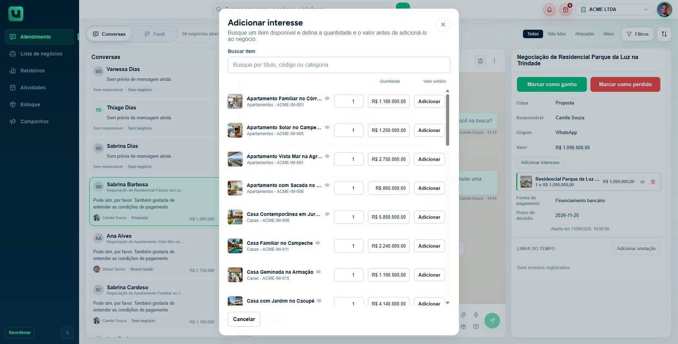Click quantity field for Casa Geminada na Armação
Viewport: 678px width, 344px height.
point(349,275)
